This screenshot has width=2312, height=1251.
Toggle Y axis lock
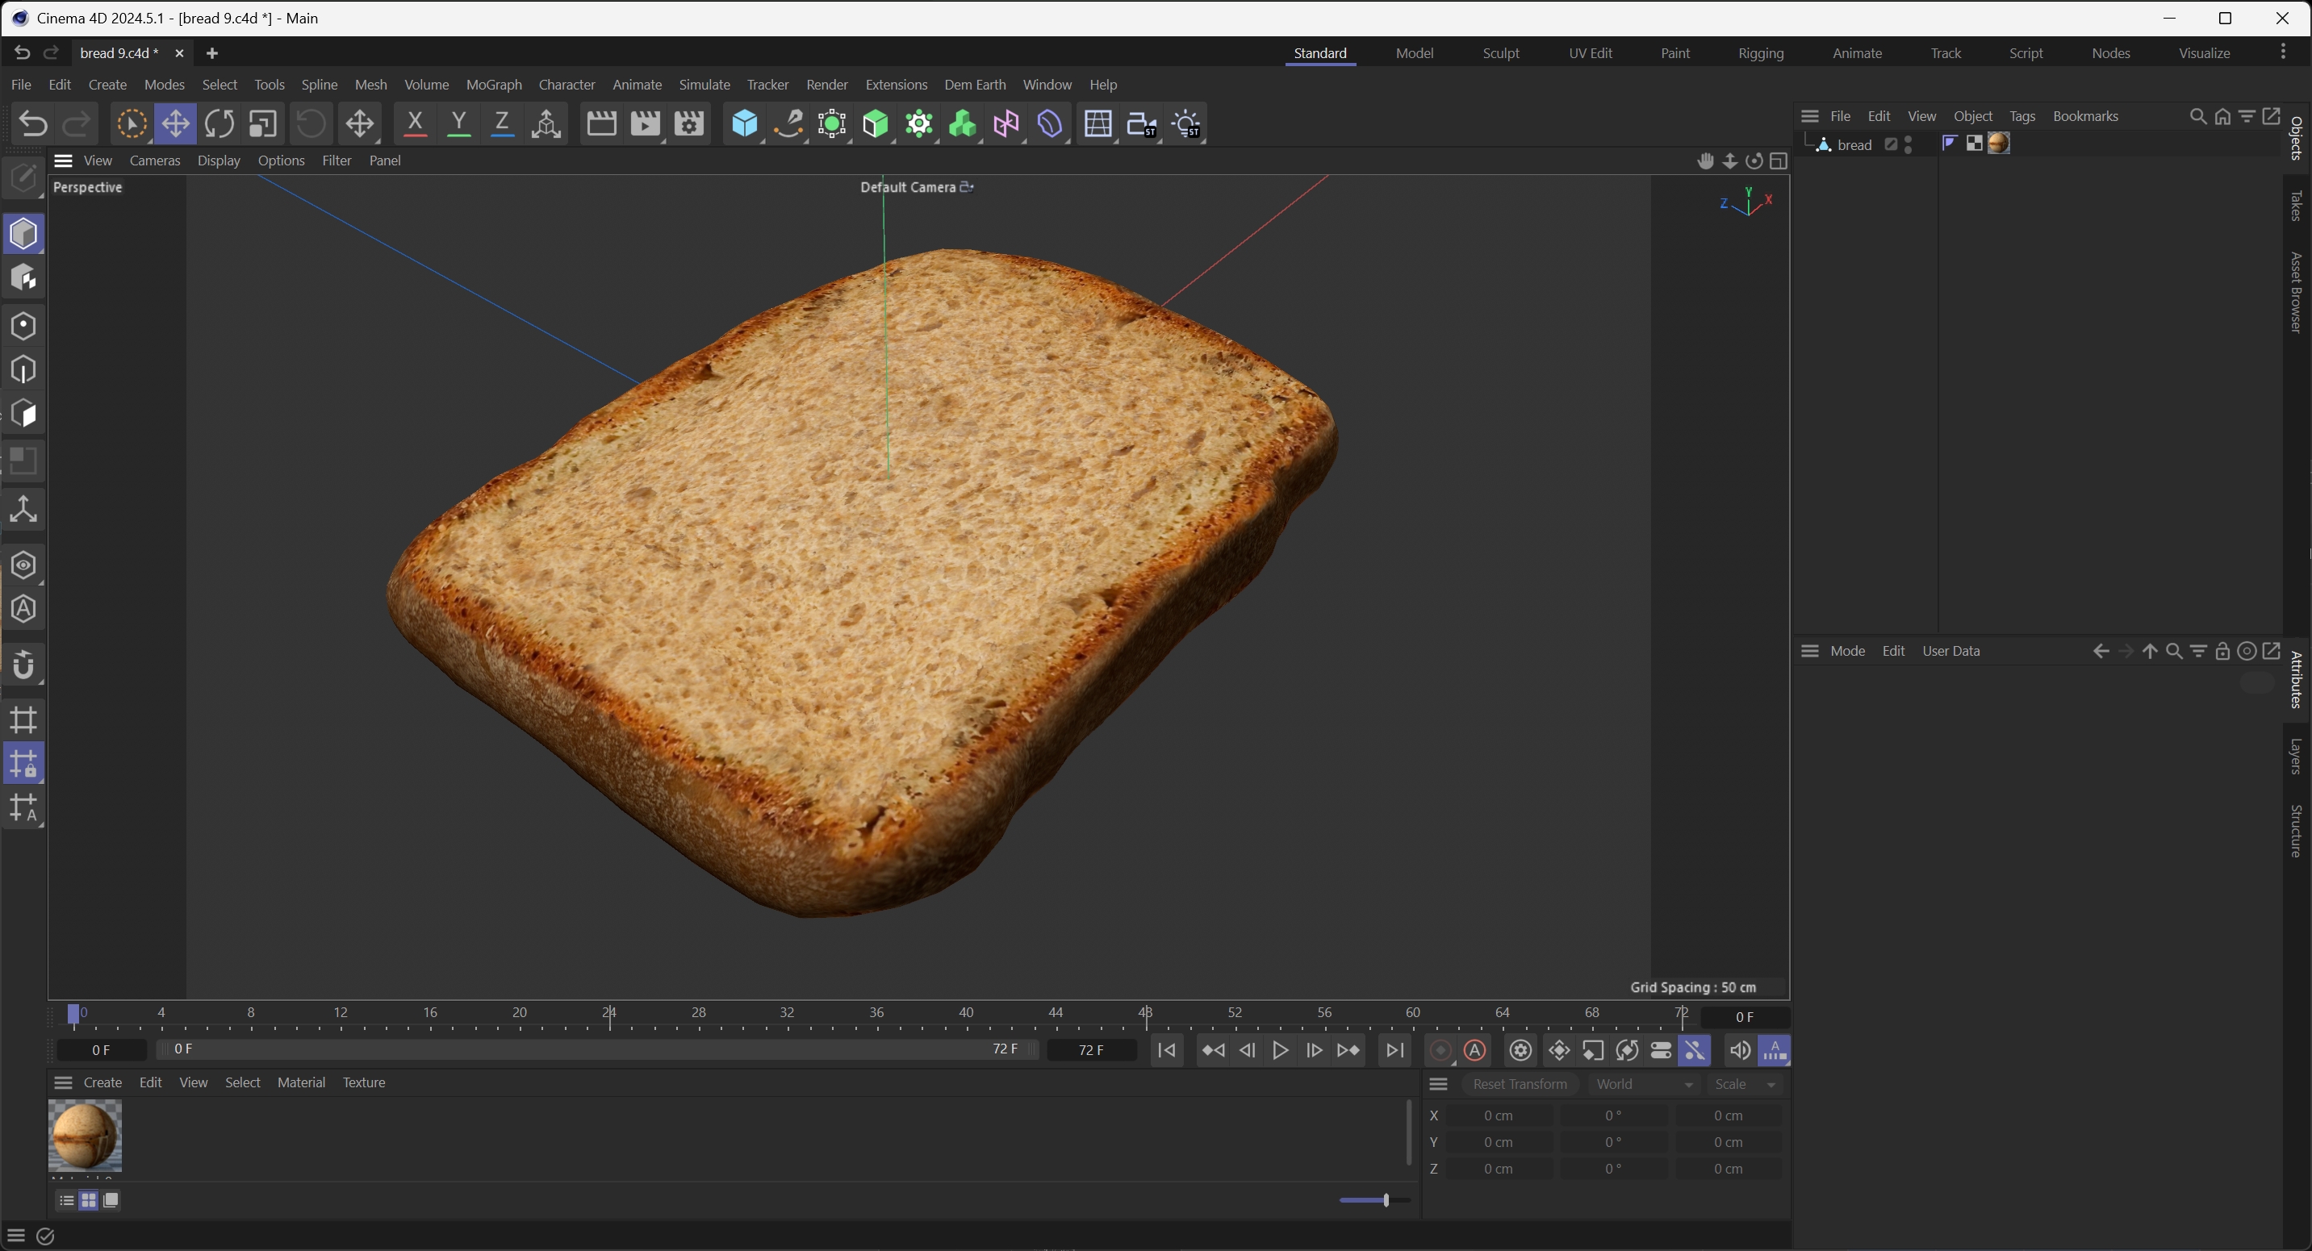point(458,123)
